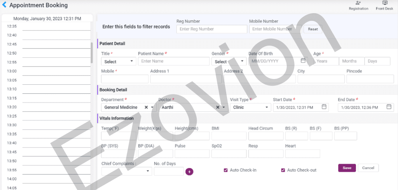Click the Age Months field
This screenshot has width=398, height=190.
tap(352, 61)
